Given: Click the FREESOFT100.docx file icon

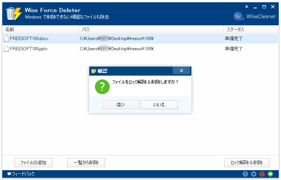Looking at the screenshot, I should tap(6, 39).
